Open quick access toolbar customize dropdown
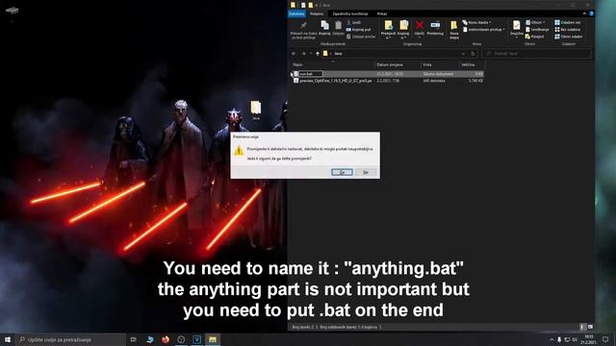This screenshot has width=616, height=346. pos(317,5)
